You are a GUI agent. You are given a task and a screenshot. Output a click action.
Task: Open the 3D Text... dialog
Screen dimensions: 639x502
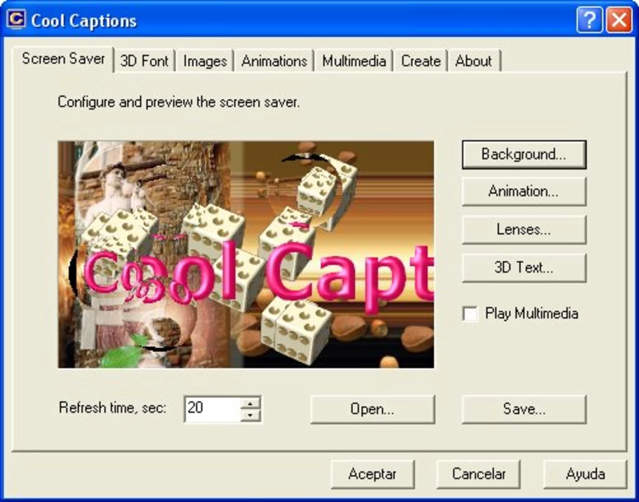point(524,268)
